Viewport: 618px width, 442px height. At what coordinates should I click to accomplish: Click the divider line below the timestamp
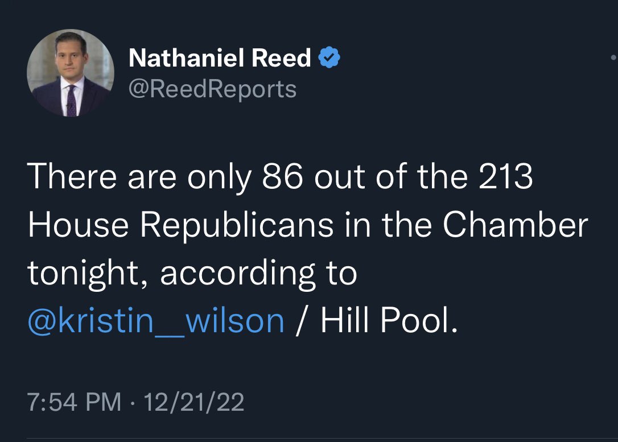click(323, 438)
